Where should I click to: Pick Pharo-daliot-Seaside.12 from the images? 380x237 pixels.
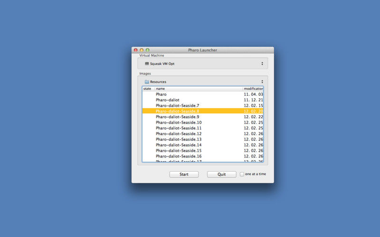point(203,134)
